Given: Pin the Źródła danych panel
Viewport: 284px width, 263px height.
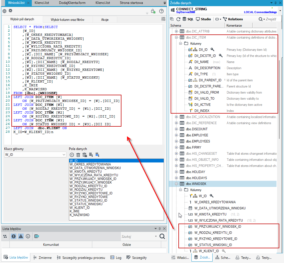Looking at the screenshot, I should pos(275,3).
